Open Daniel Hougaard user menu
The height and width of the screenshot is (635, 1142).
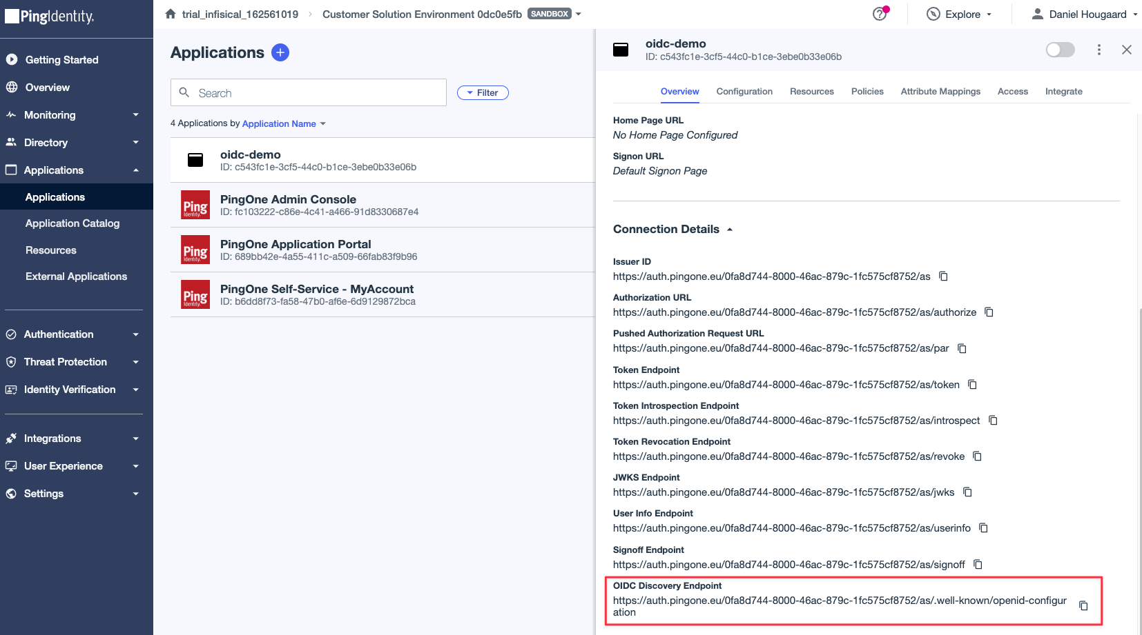1084,14
